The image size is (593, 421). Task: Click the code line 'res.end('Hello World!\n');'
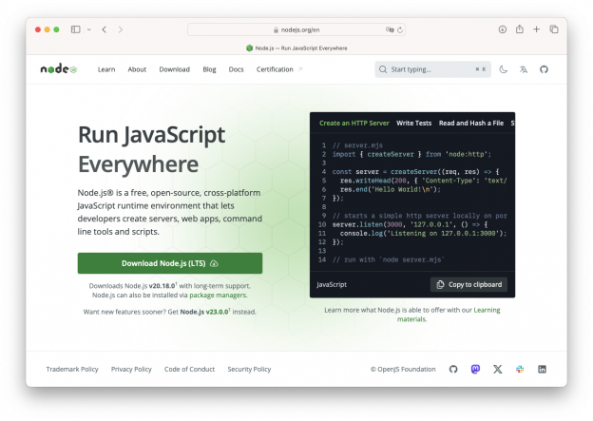pyautogui.click(x=391, y=189)
